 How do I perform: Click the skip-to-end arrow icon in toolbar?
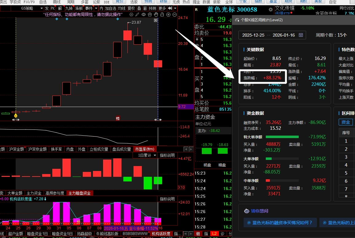pyautogui.click(x=170, y=8)
